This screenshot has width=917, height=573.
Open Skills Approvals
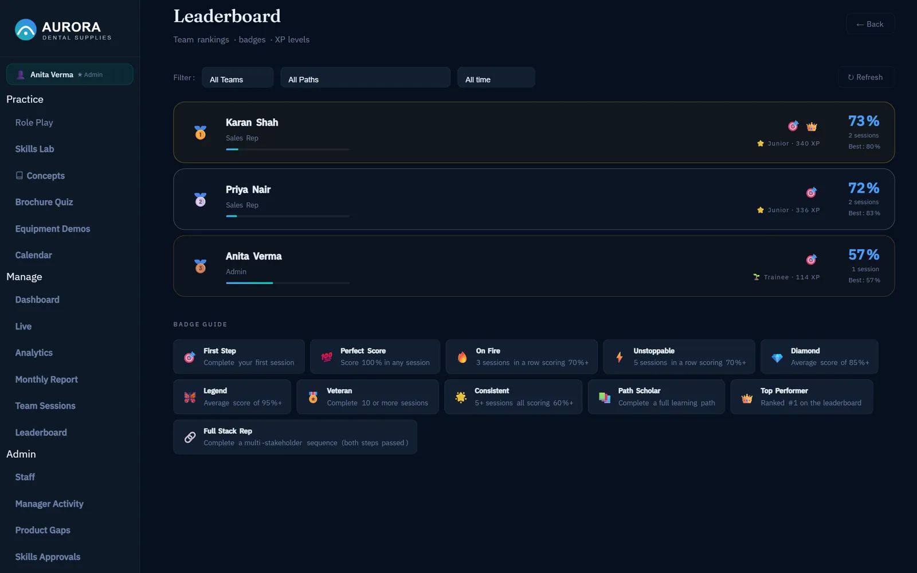tap(48, 557)
